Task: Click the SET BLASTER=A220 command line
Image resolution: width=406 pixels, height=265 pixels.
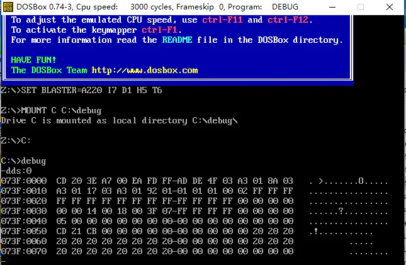Action: (82, 91)
